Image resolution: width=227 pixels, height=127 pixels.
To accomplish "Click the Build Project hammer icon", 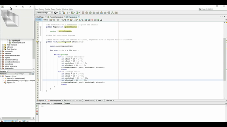I will (60, 13).
